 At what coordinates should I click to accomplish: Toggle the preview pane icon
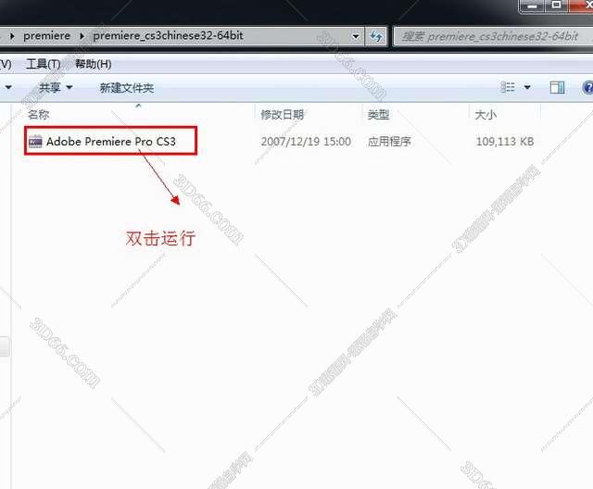click(557, 88)
